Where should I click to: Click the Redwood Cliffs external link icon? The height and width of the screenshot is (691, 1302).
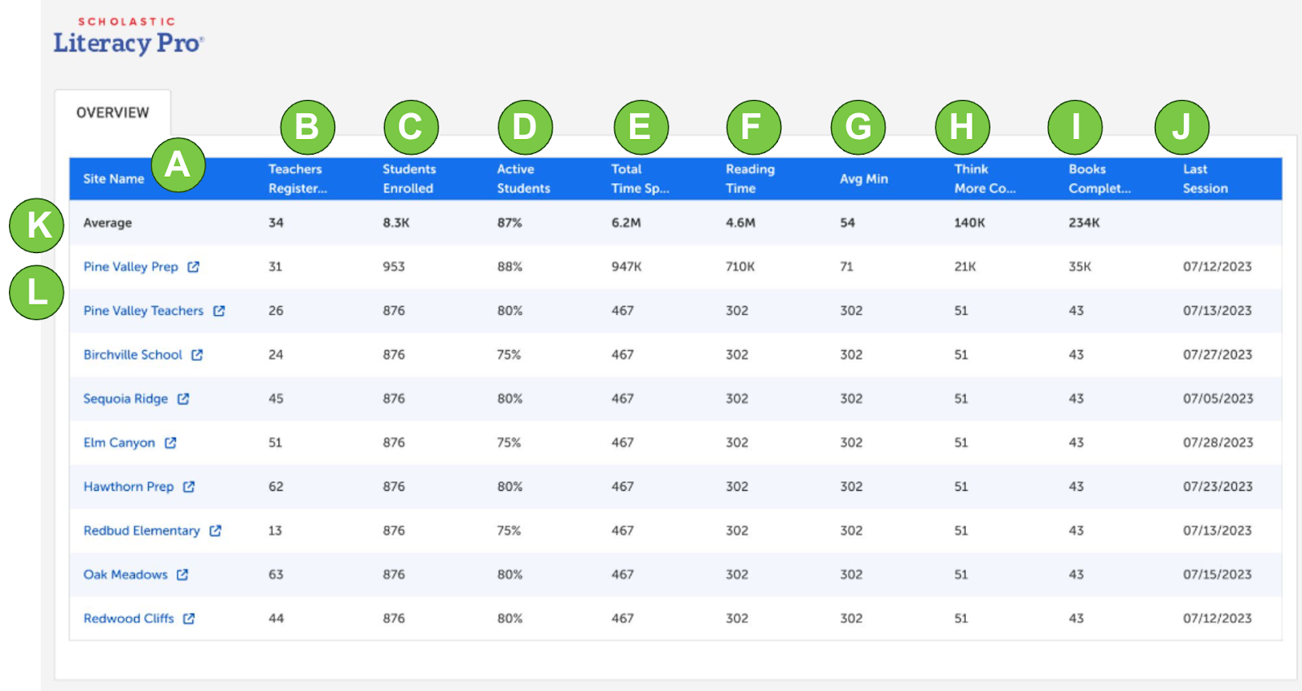(189, 619)
